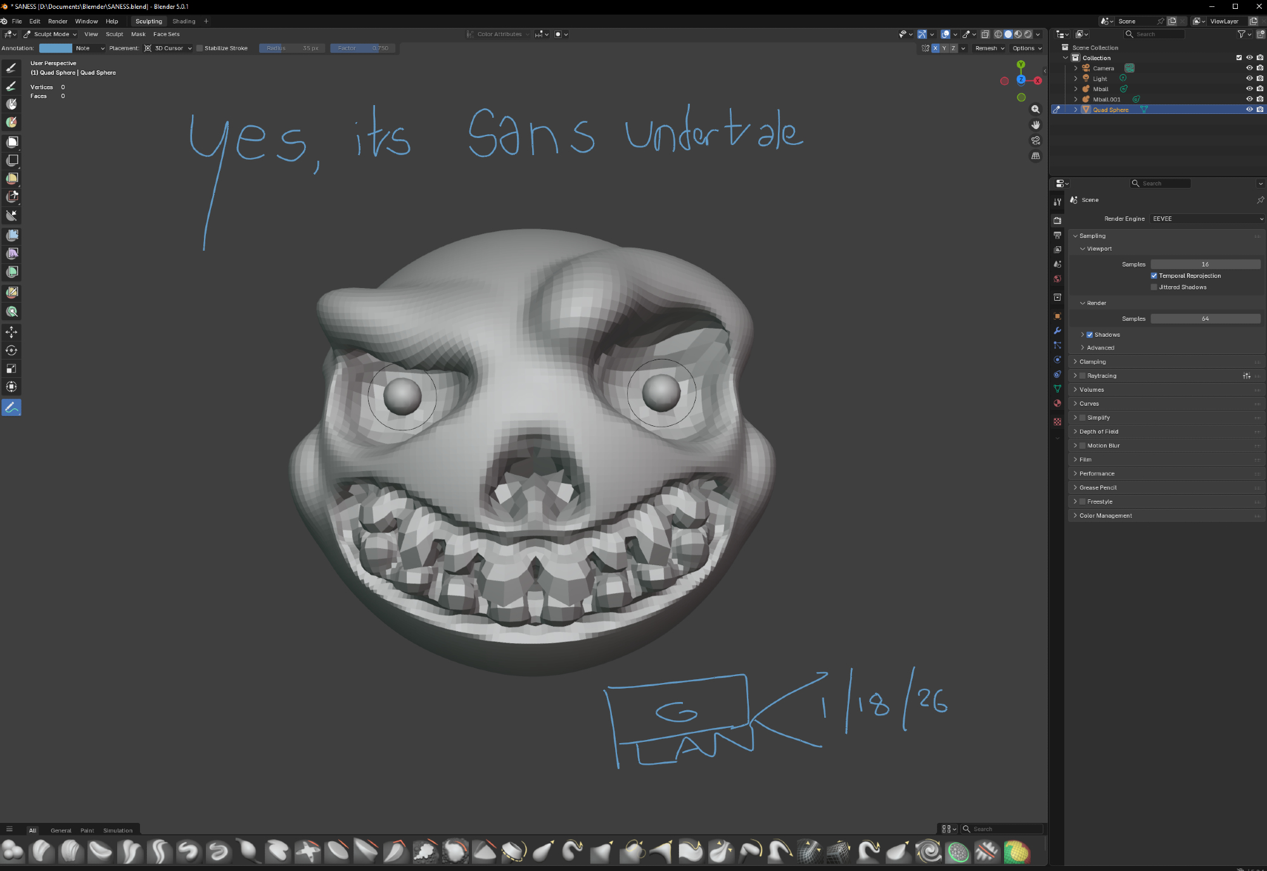Expand the Color Management panel
The height and width of the screenshot is (871, 1267).
tap(1105, 516)
